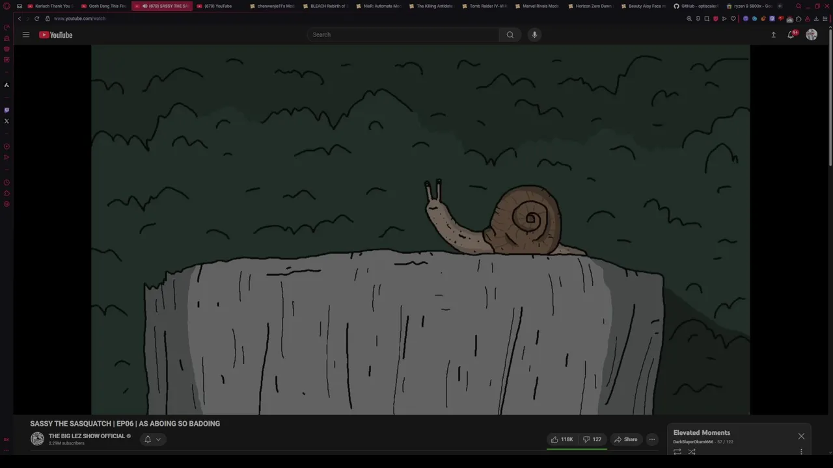Open the Create upload icon
The image size is (833, 468).
[773, 34]
